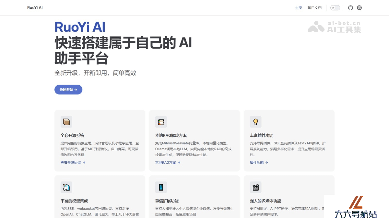Open 查看开源协议 link
389x218 pixels.
[x=73, y=162]
